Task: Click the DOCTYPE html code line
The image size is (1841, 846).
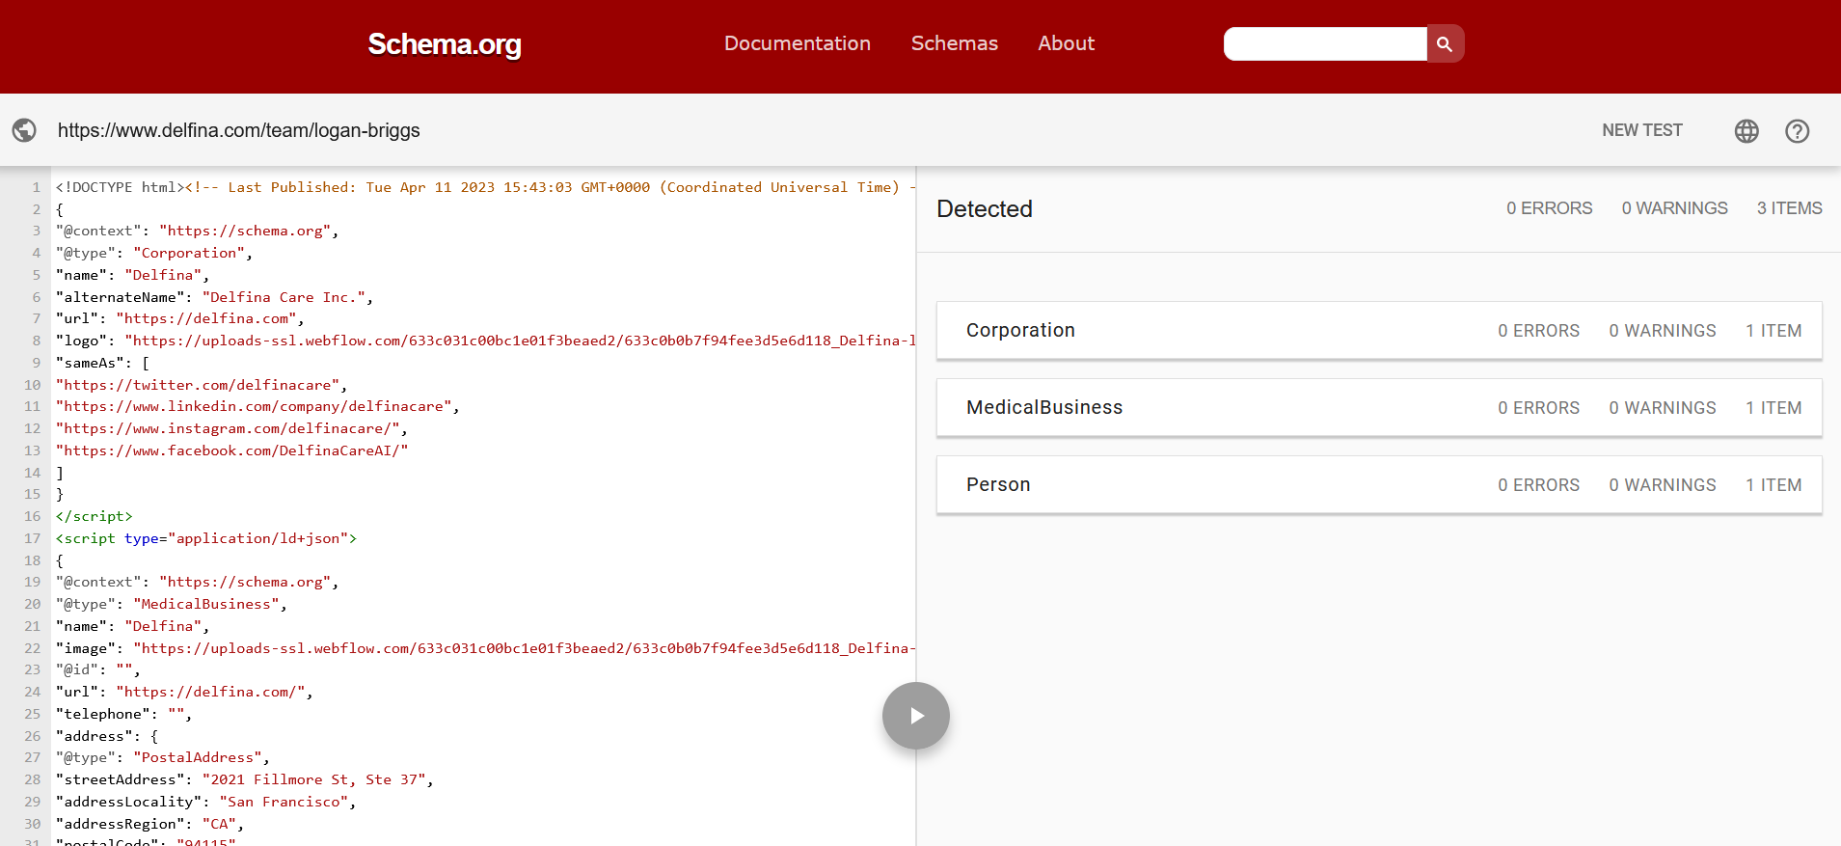Action: 485,187
